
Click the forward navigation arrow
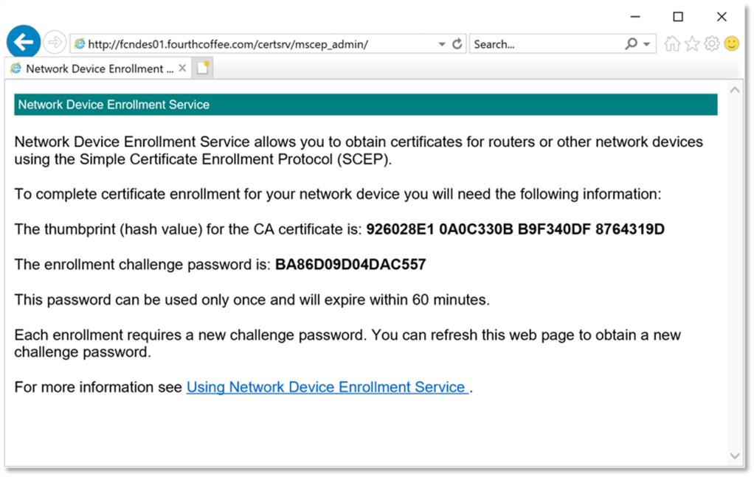[x=55, y=43]
